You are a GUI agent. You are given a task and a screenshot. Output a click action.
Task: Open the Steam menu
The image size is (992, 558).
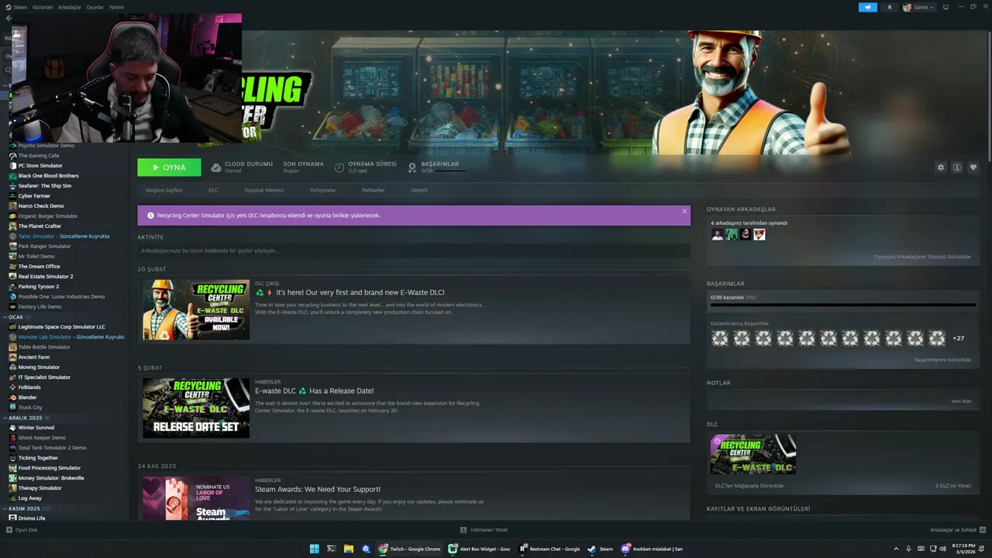[20, 7]
